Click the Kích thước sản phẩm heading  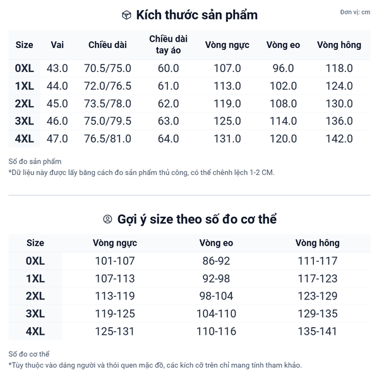pos(196,15)
